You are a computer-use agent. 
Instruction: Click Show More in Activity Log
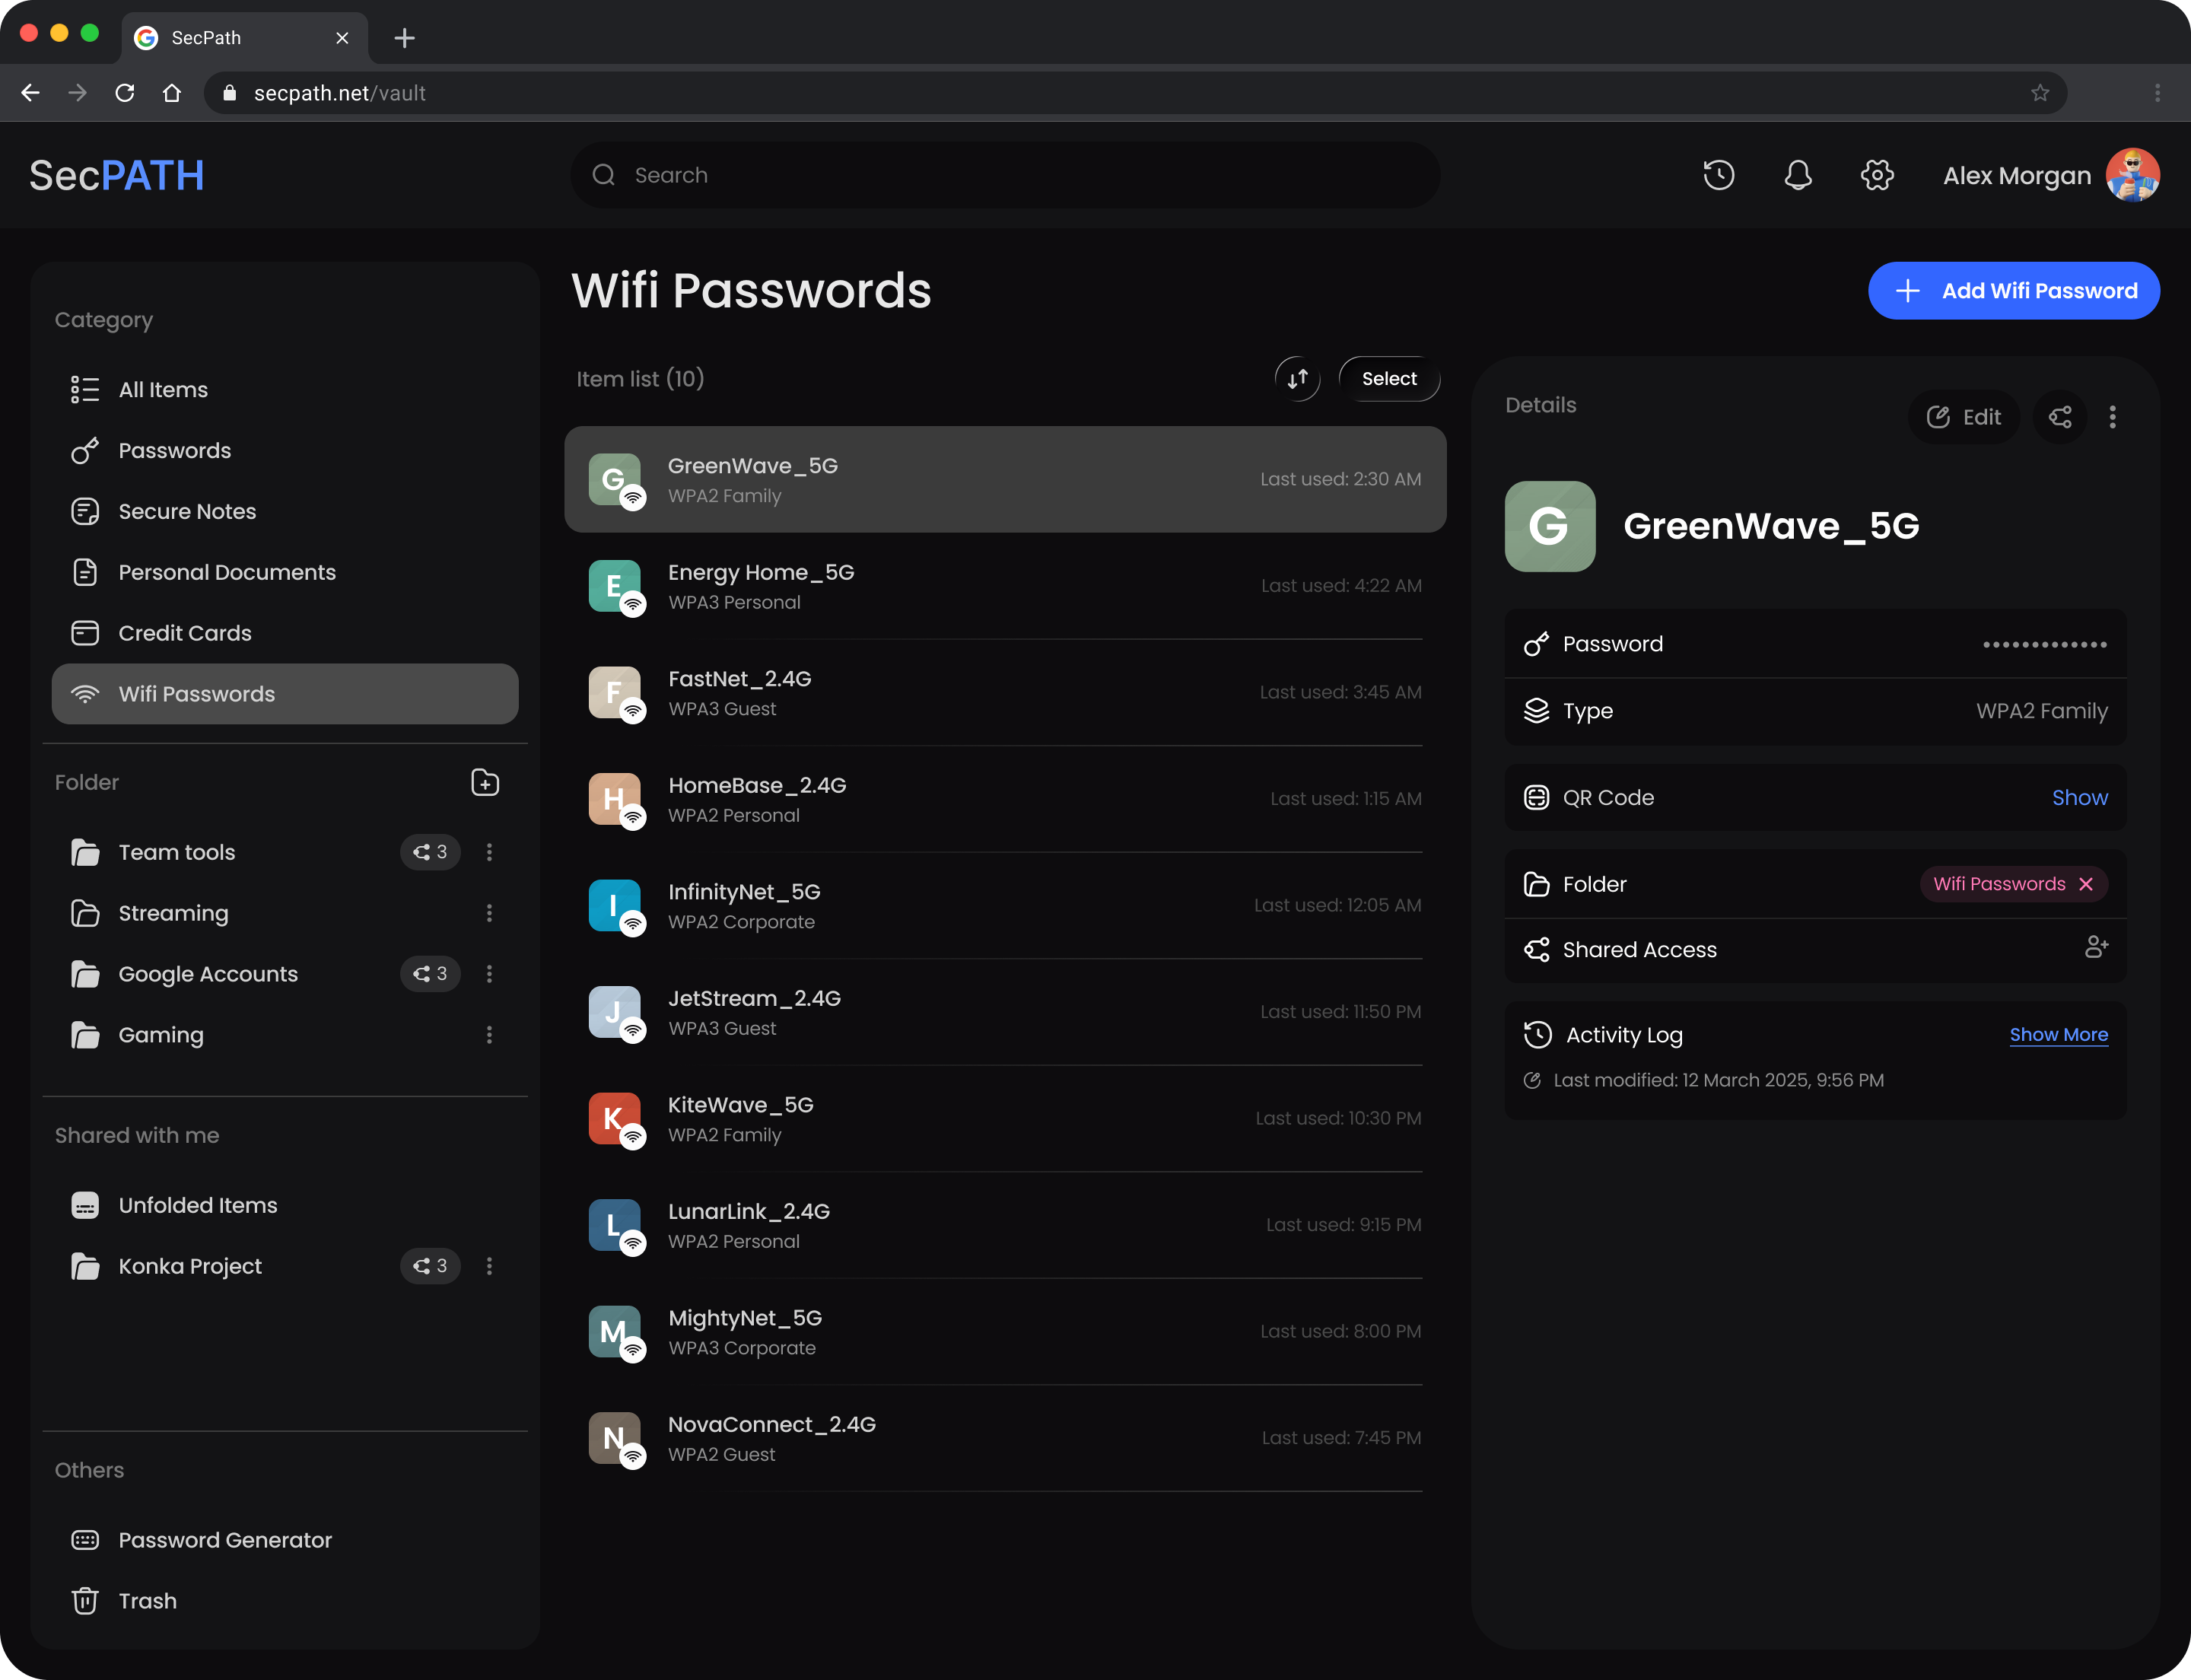(x=2058, y=1035)
